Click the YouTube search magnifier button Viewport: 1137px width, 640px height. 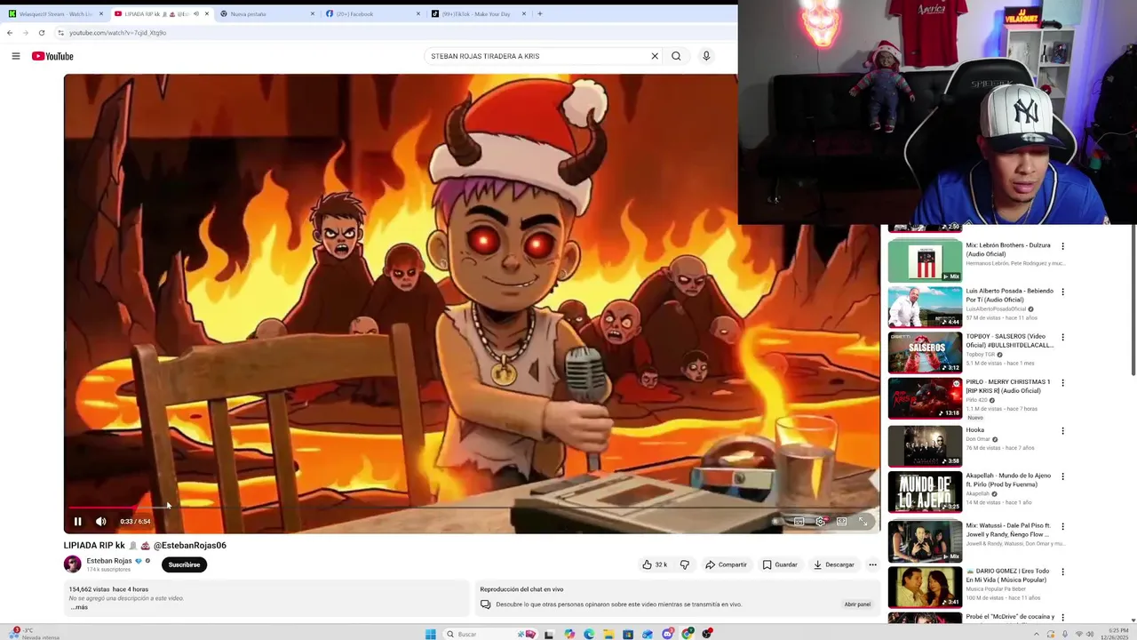pos(676,56)
